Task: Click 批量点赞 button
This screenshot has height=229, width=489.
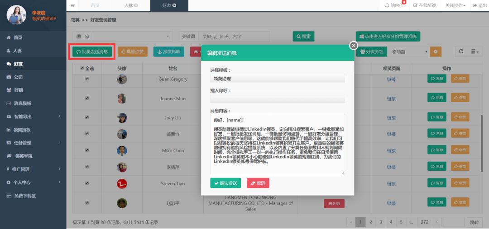Action: 132,51
